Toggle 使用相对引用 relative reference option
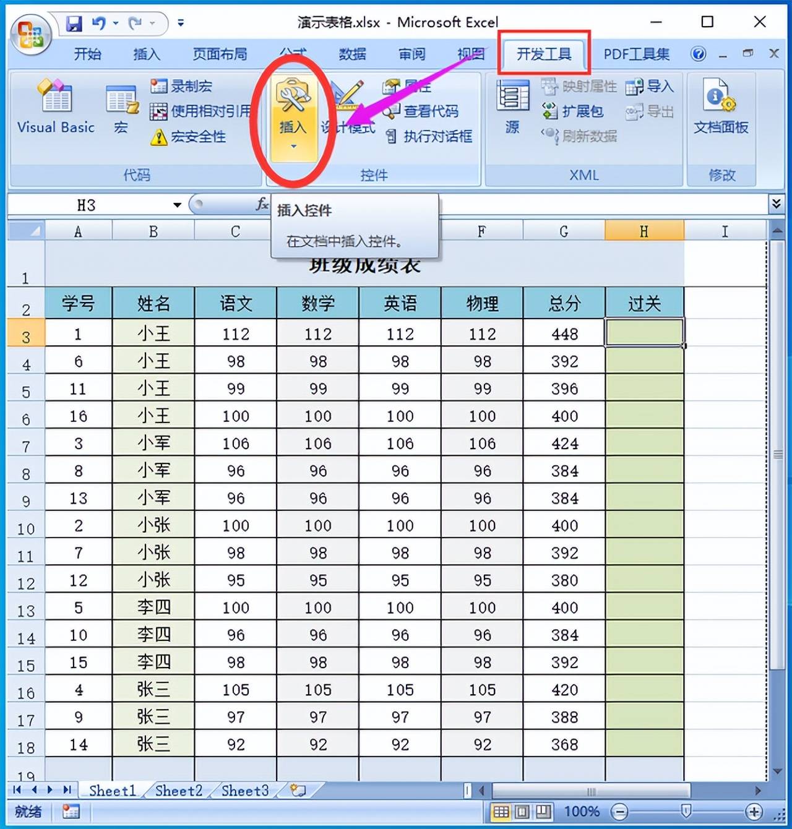 201,111
